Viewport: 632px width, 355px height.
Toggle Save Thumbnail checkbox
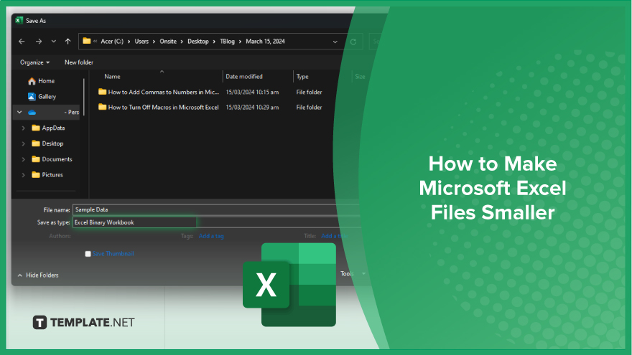point(88,254)
